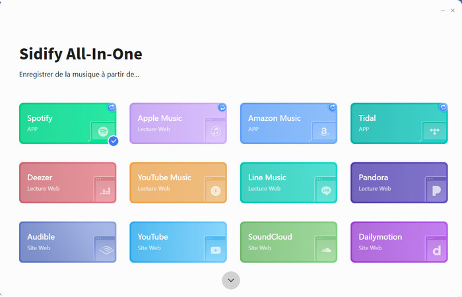Click the Amazon logo icon
Image resolution: width=462 pixels, height=297 pixels.
(324, 131)
